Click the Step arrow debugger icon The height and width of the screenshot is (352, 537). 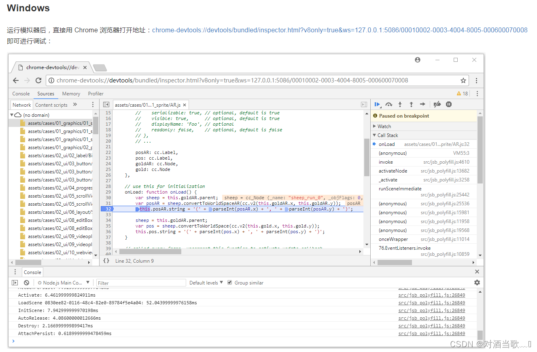point(422,104)
